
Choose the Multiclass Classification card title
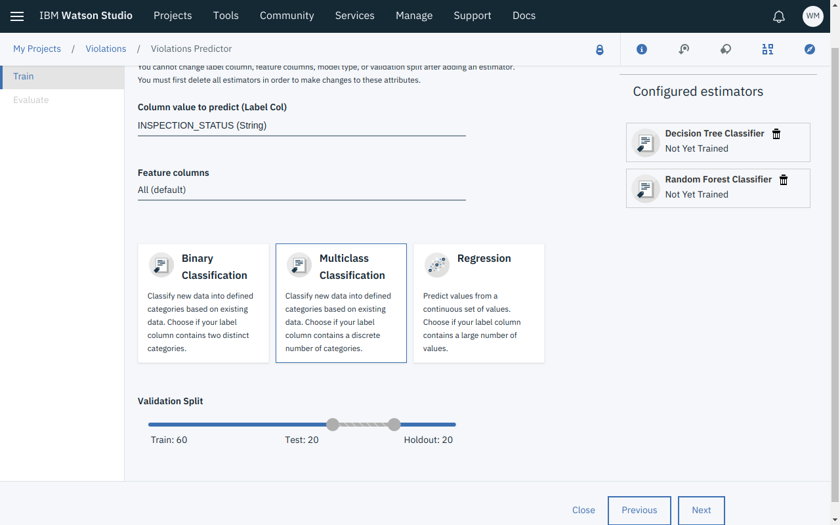(352, 267)
